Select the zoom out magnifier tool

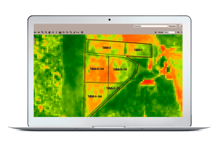pos(46,33)
